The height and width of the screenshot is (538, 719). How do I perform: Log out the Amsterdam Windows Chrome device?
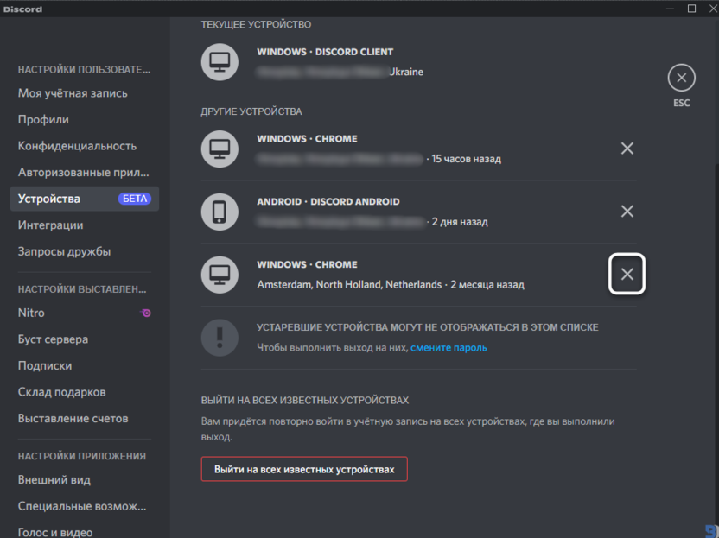[627, 274]
